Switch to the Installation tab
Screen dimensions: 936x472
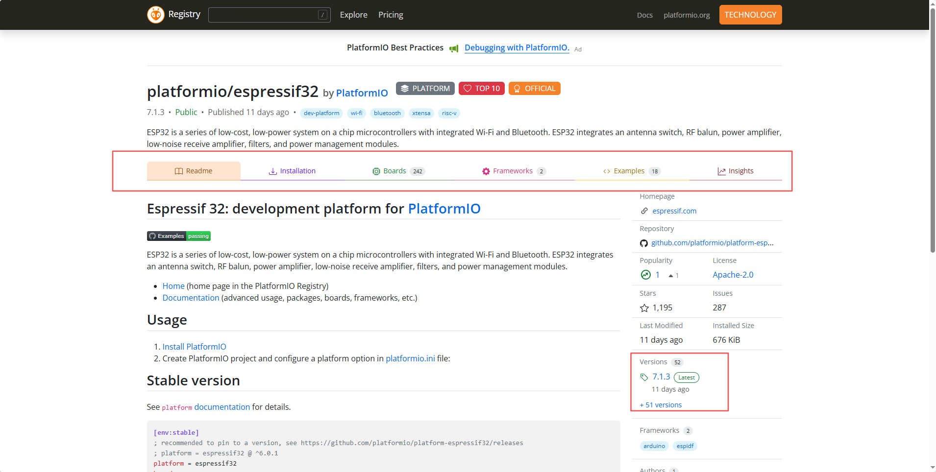[x=292, y=171]
